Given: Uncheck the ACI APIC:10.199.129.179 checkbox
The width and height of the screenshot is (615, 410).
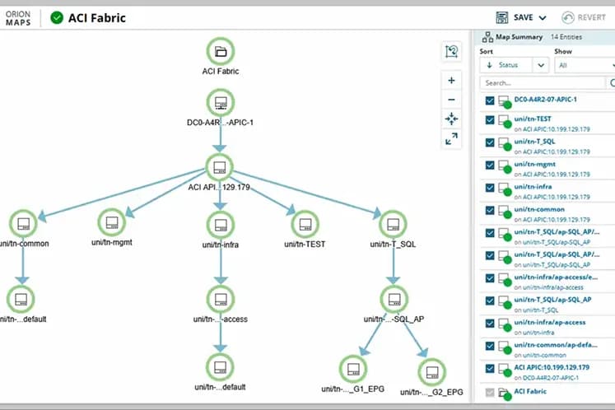Looking at the screenshot, I should point(490,368).
